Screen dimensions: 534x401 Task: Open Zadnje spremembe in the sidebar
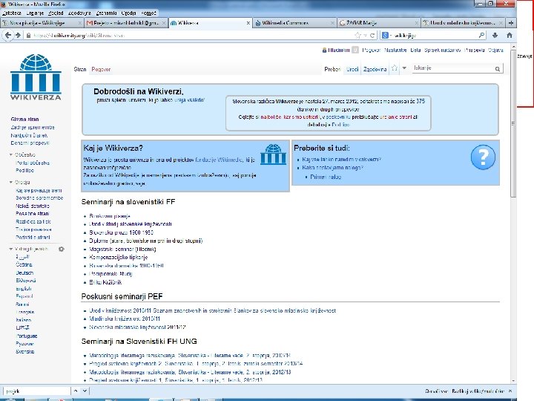click(x=33, y=127)
